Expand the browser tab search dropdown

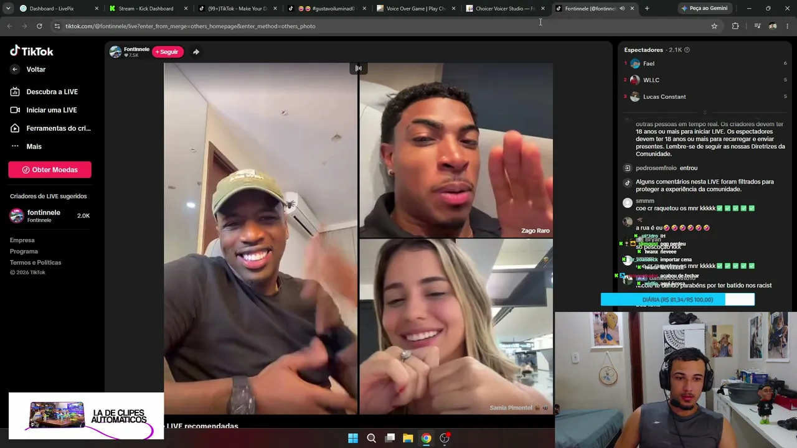(8, 9)
